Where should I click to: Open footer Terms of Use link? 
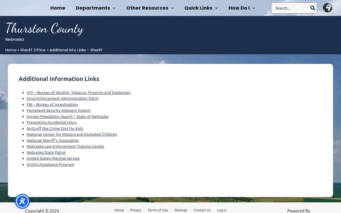click(158, 210)
